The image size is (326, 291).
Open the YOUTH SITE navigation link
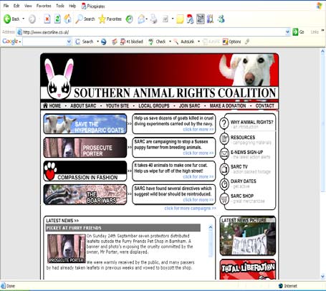click(x=118, y=106)
